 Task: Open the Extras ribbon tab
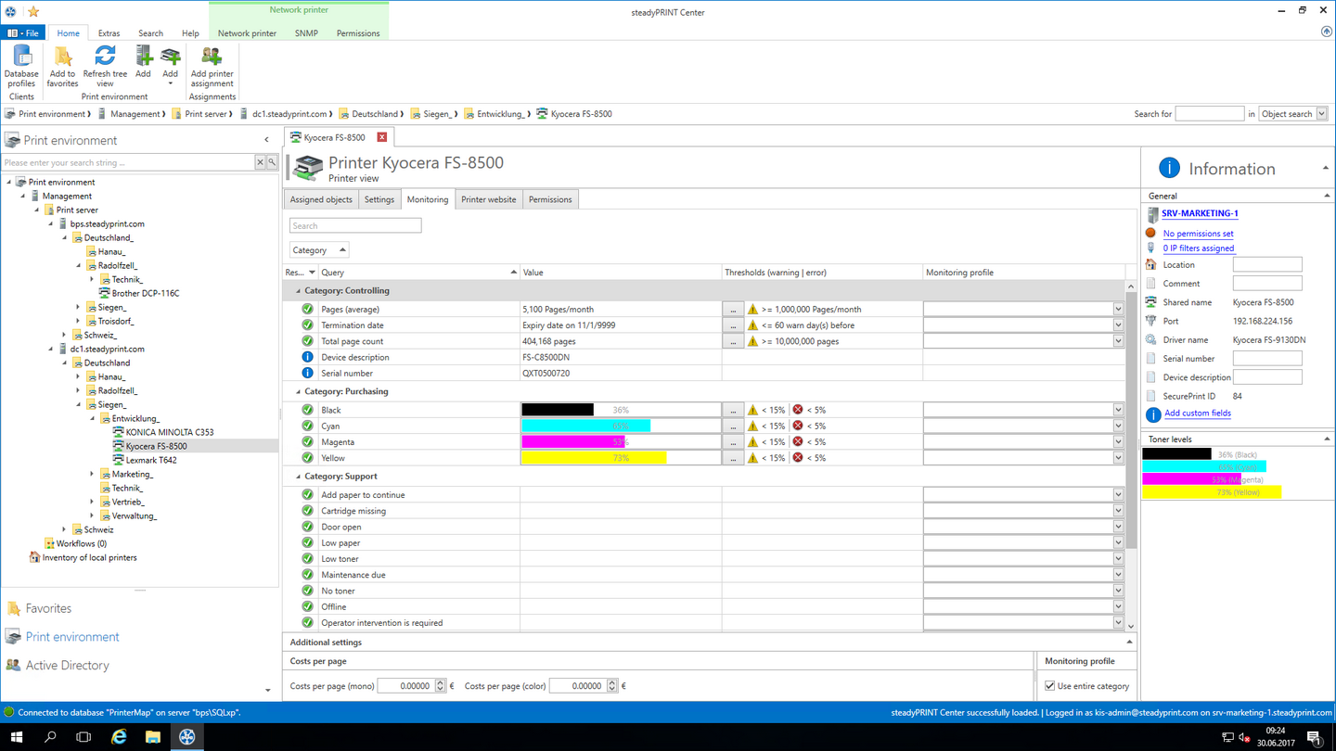click(x=109, y=33)
